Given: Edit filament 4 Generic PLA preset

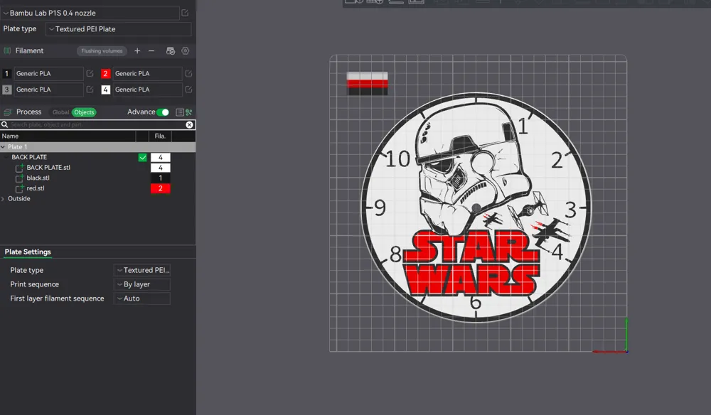Looking at the screenshot, I should 188,90.
